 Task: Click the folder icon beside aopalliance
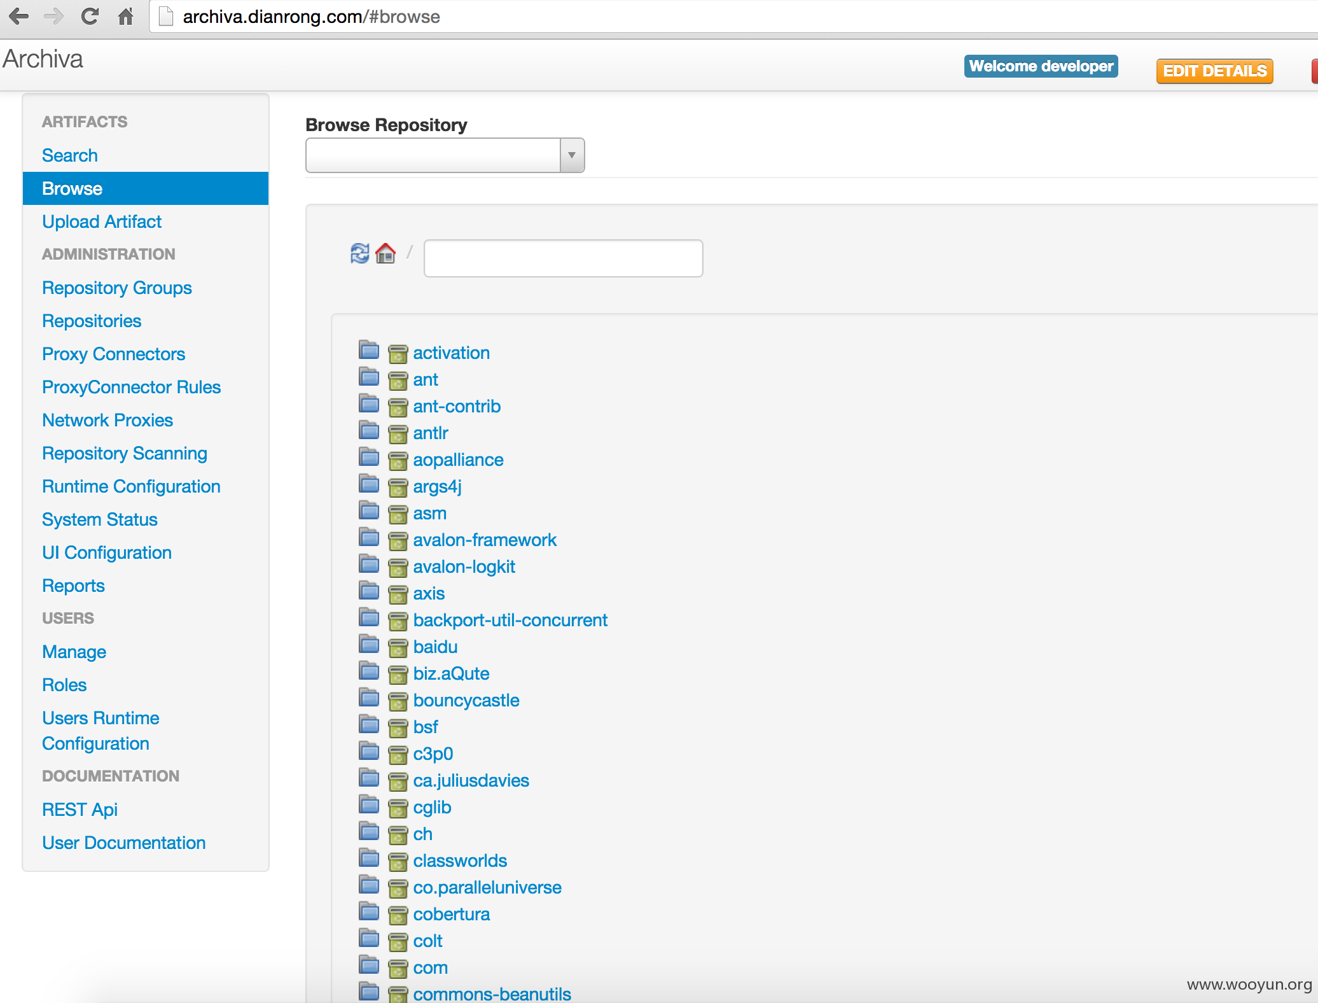(369, 457)
